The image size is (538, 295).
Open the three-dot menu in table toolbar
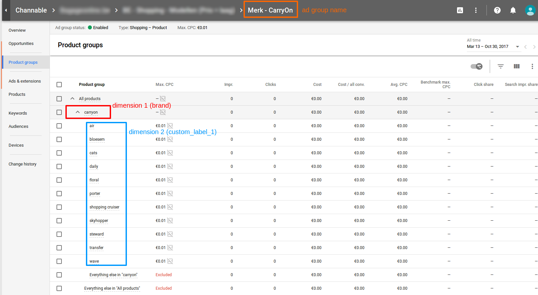tap(532, 66)
